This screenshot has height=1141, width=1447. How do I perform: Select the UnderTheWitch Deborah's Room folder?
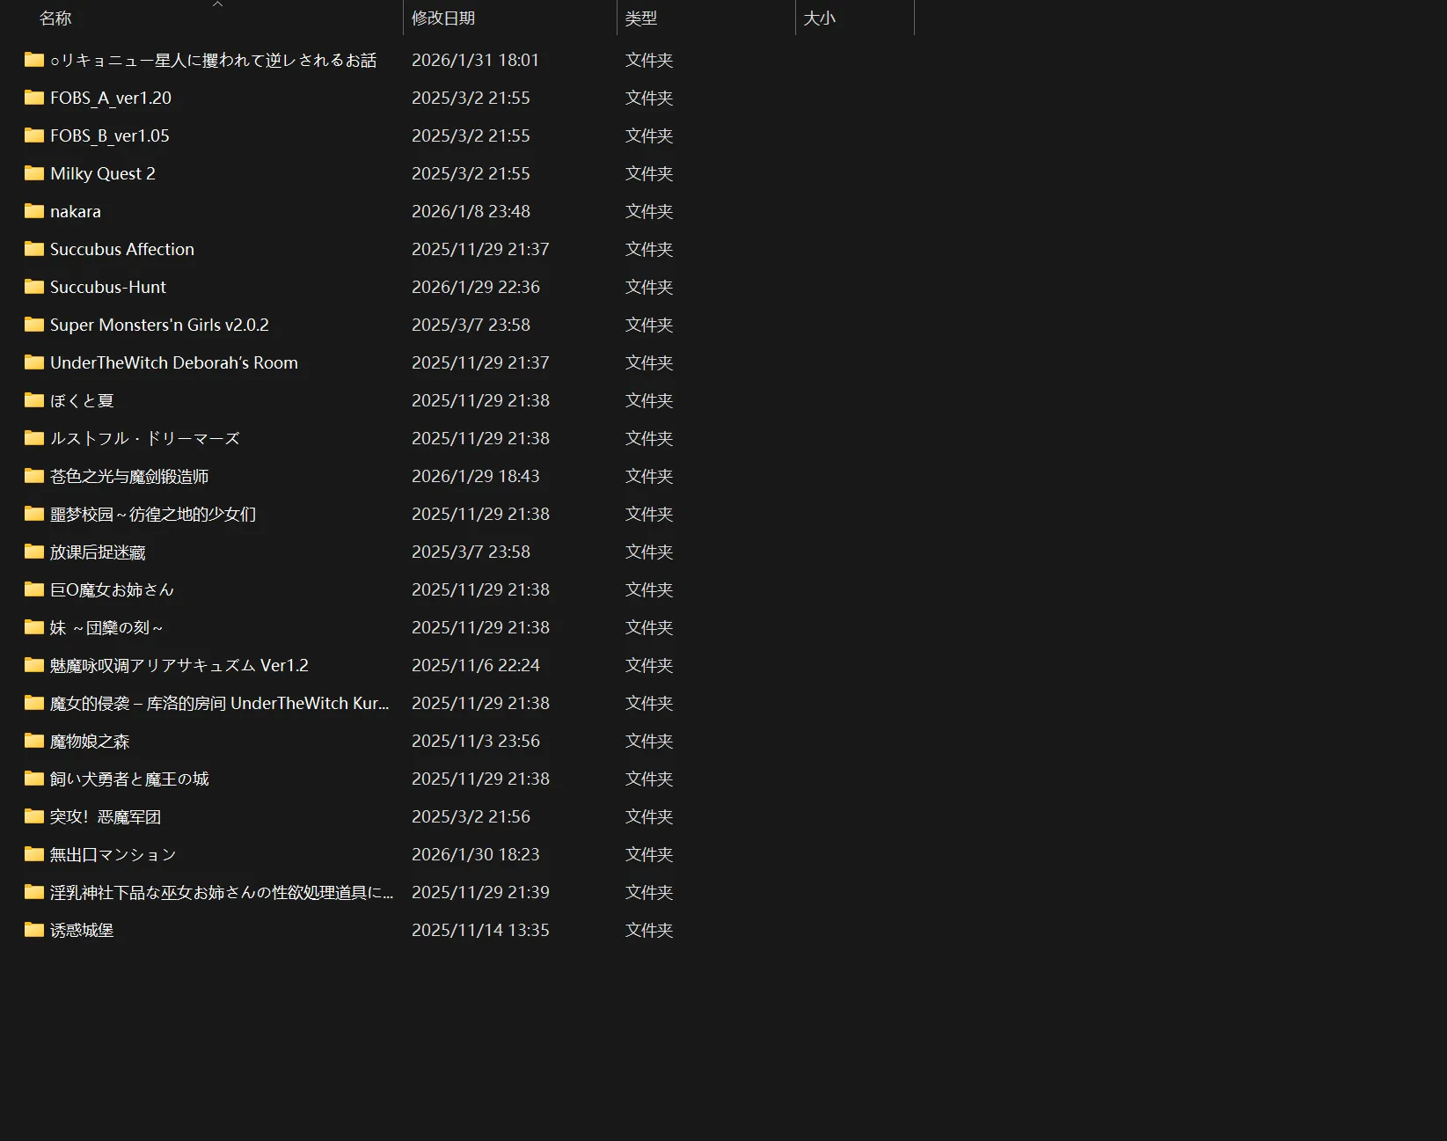tap(174, 362)
